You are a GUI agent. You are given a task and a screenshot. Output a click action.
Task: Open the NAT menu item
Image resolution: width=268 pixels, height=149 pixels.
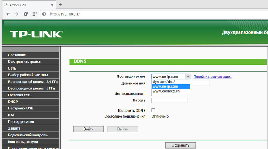point(31,115)
